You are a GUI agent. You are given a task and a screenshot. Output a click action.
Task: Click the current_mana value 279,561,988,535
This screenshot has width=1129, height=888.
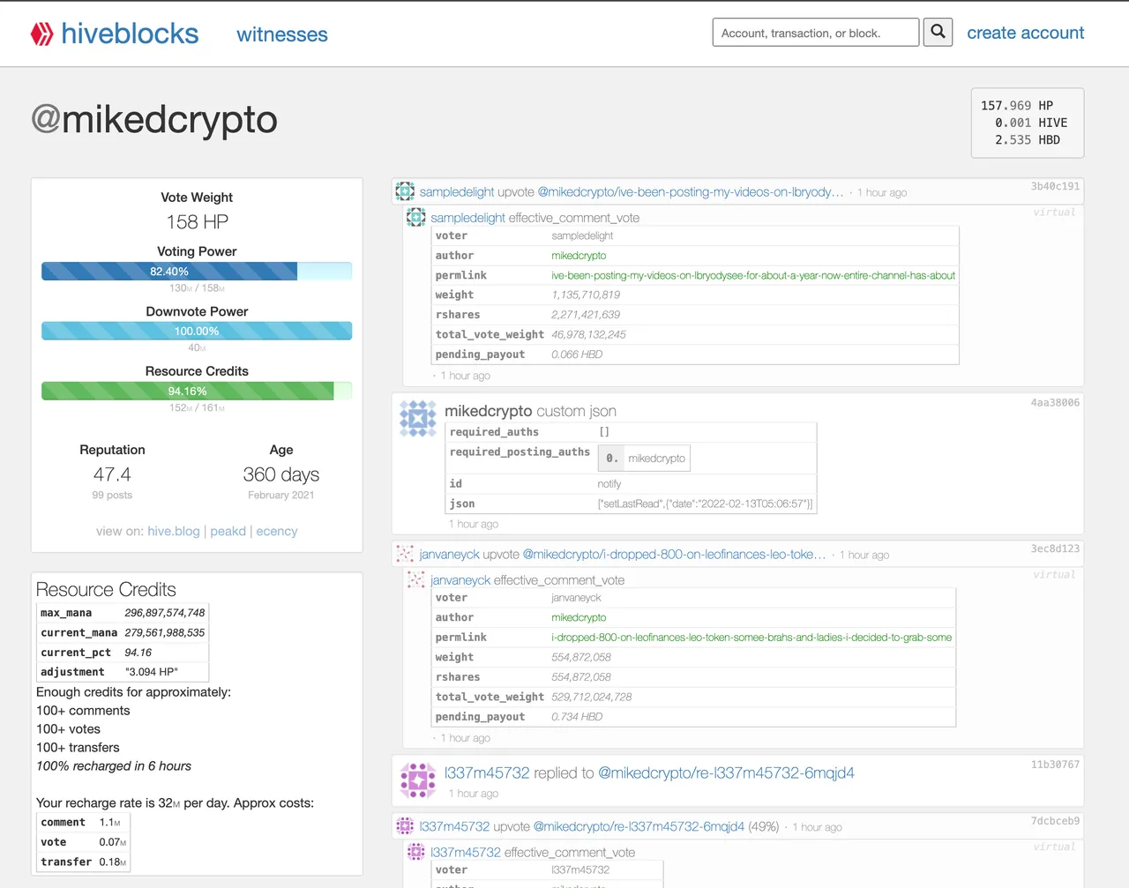(165, 632)
